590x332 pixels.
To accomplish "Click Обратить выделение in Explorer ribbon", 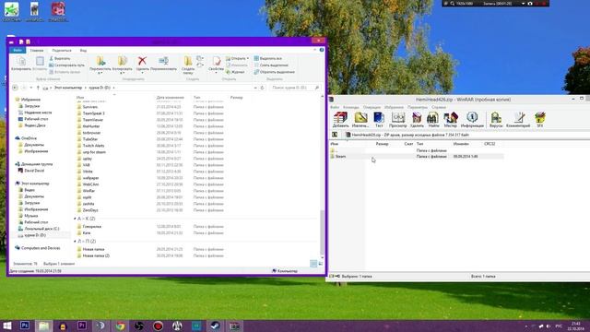I will 275,72.
